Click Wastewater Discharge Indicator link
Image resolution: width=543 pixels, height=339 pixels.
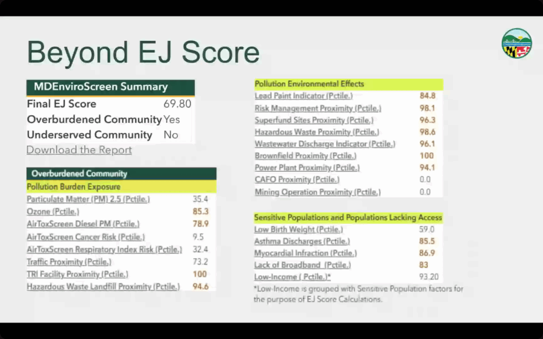[x=325, y=144]
